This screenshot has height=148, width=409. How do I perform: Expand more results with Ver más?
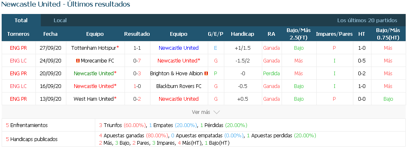coord(206,112)
